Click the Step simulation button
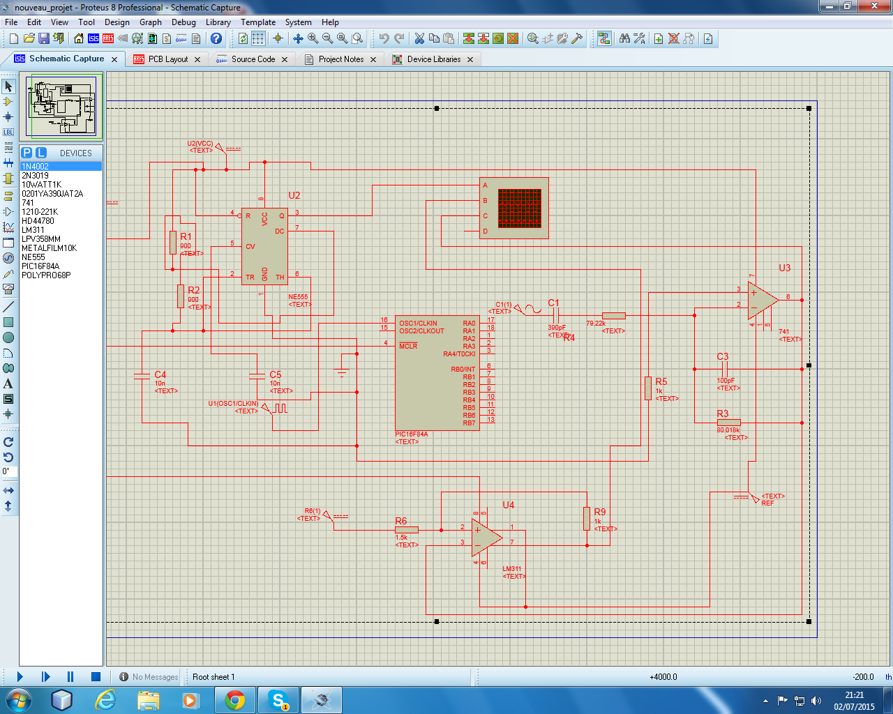This screenshot has height=714, width=893. tap(45, 676)
